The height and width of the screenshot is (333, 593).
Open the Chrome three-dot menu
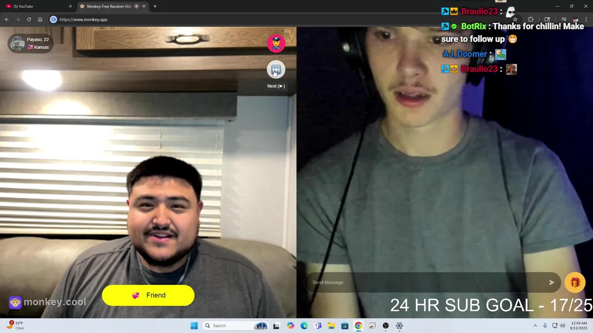(x=587, y=19)
